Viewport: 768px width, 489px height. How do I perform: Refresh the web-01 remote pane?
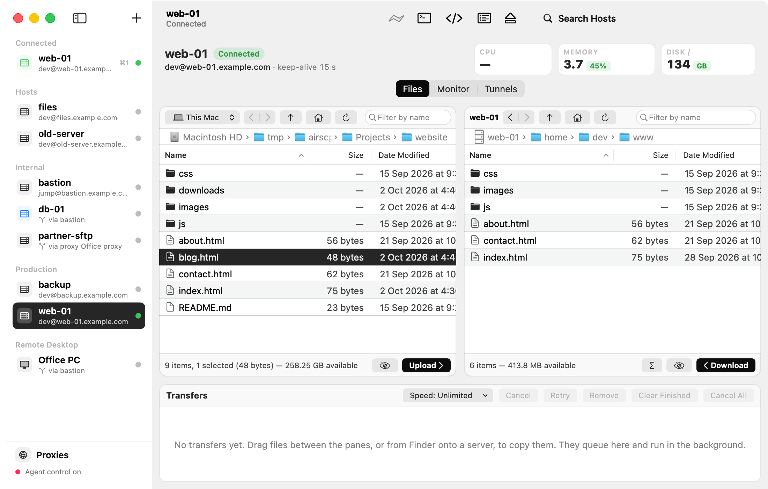tap(605, 117)
